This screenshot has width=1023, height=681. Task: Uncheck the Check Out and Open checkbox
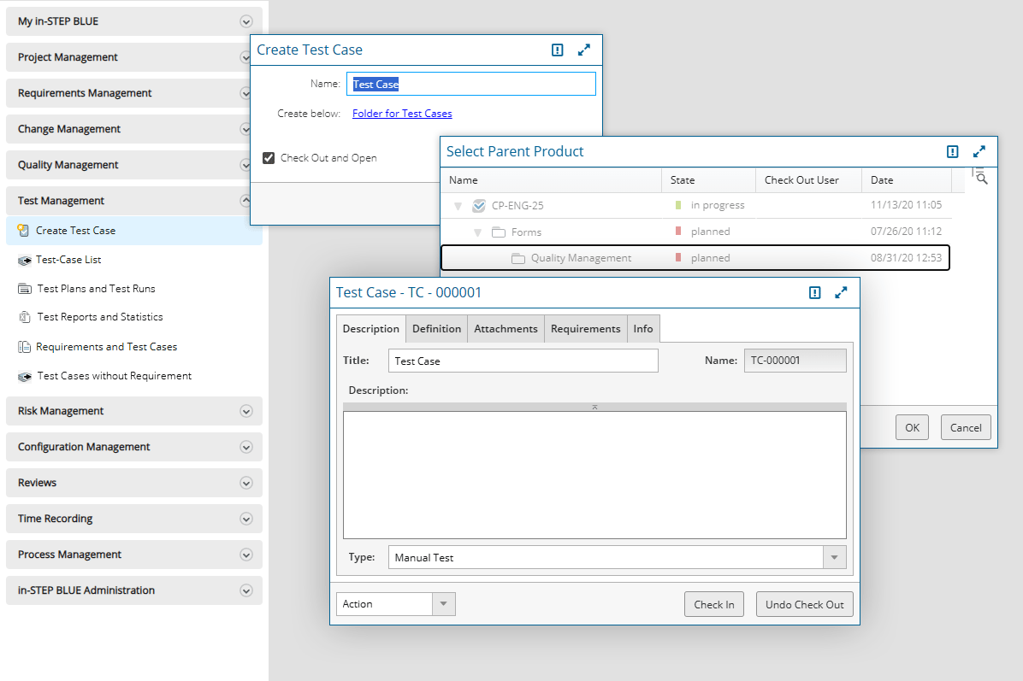coord(269,157)
